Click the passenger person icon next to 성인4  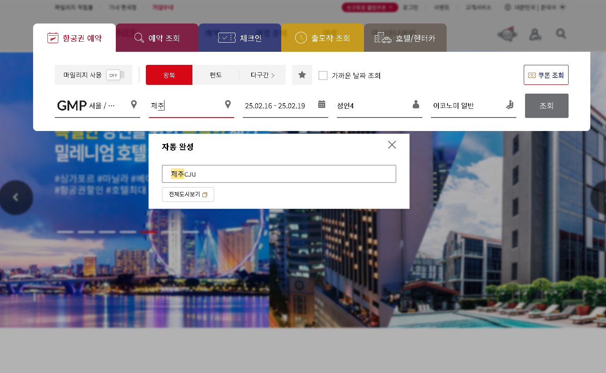click(x=416, y=104)
